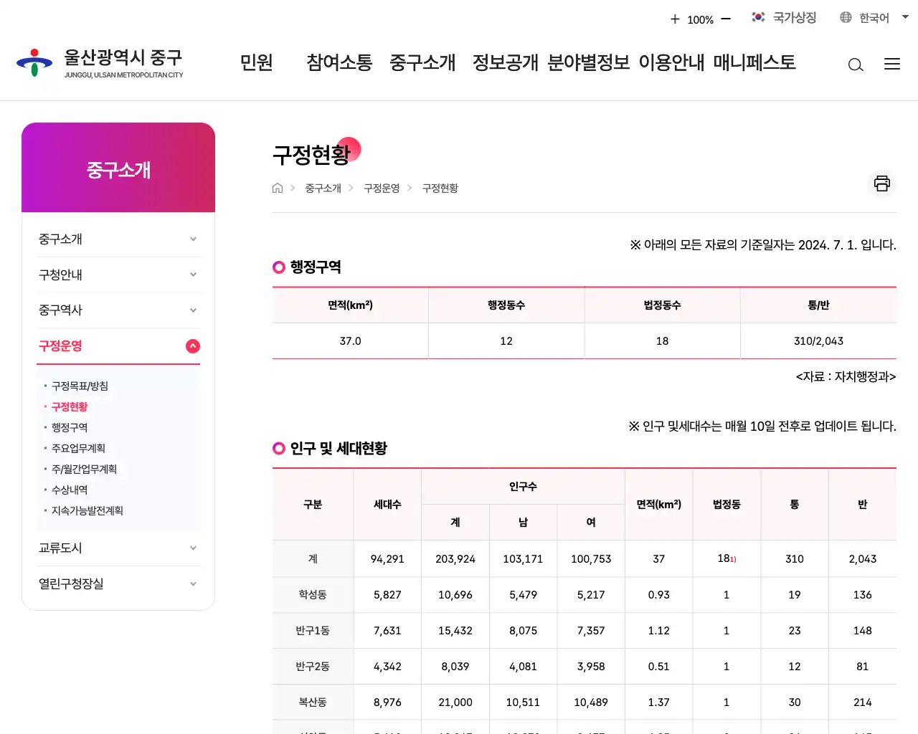Select the 민원 menu item
The width and height of the screenshot is (918, 734).
pyautogui.click(x=257, y=63)
